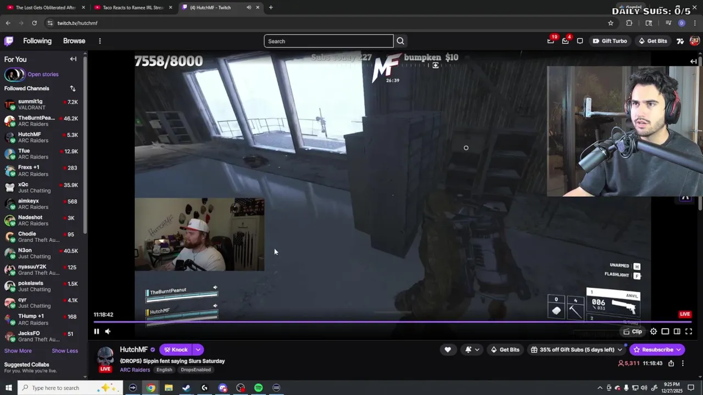
Task: Switch to side-by-side chat view
Action: [x=677, y=331]
